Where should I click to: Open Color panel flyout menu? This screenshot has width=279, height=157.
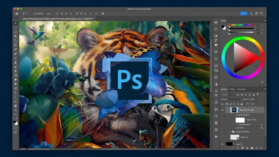(x=265, y=21)
